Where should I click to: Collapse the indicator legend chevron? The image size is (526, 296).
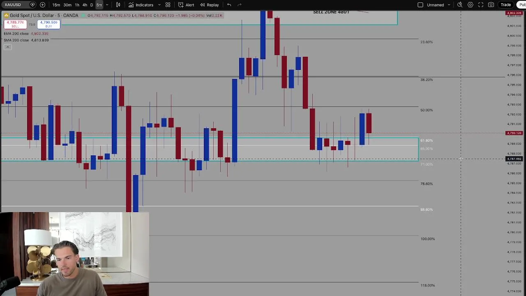7,47
